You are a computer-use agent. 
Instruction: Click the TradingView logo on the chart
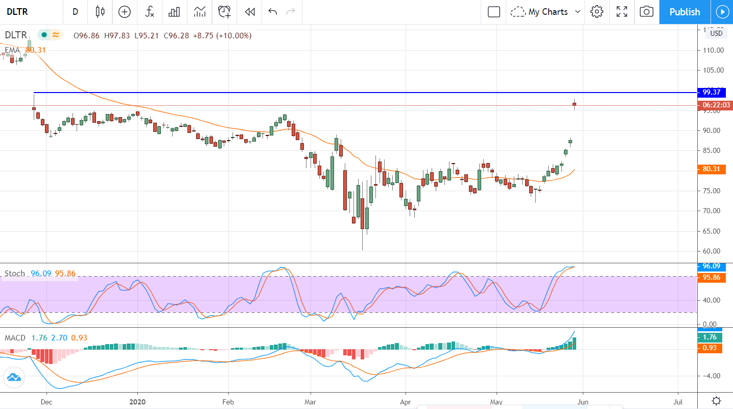pos(14,378)
